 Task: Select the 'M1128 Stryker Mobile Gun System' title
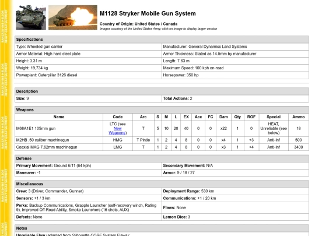[x=148, y=13]
